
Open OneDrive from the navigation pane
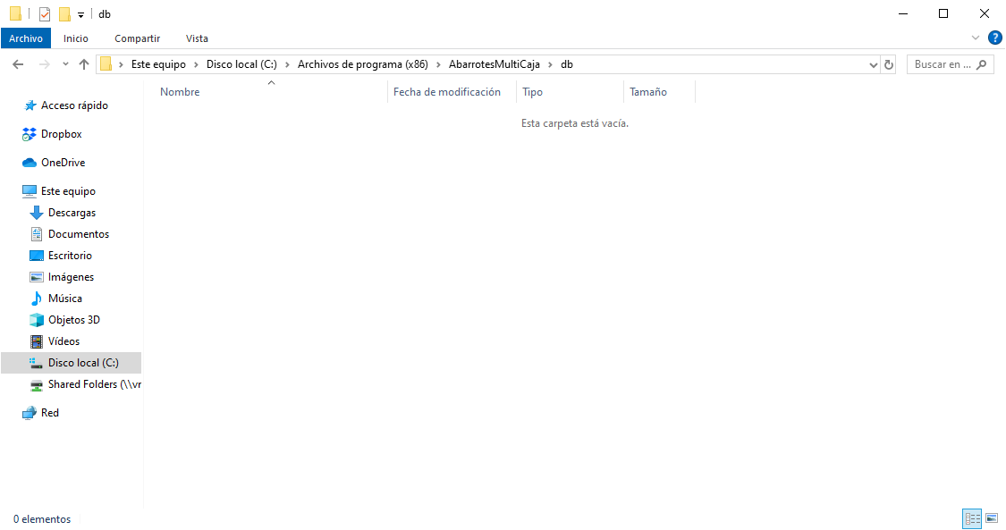coord(61,162)
